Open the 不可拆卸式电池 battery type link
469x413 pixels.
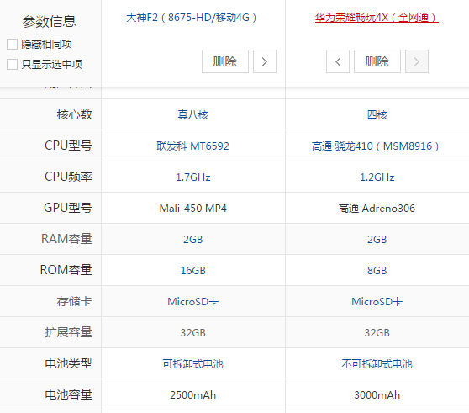click(377, 364)
